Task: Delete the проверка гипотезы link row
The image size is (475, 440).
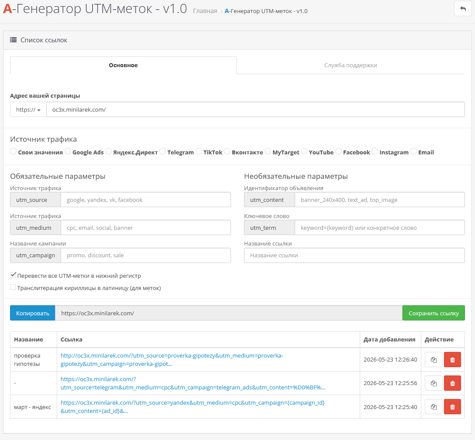Action: [x=452, y=360]
